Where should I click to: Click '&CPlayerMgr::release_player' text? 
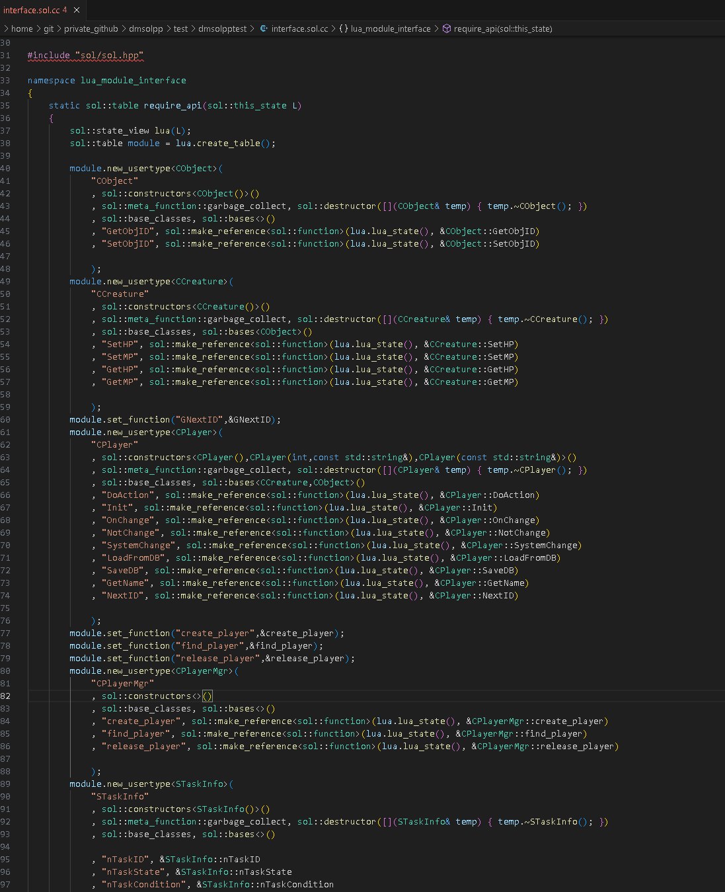click(x=543, y=746)
